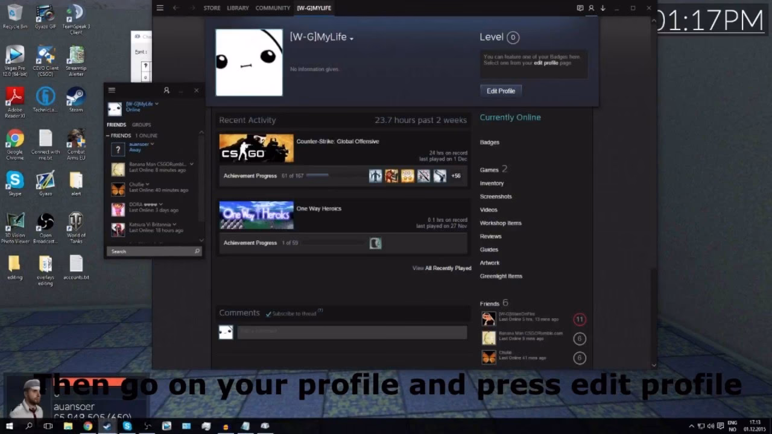Screen dimensions: 772x434
Task: Click the Windows Start button
Action: tap(9, 426)
